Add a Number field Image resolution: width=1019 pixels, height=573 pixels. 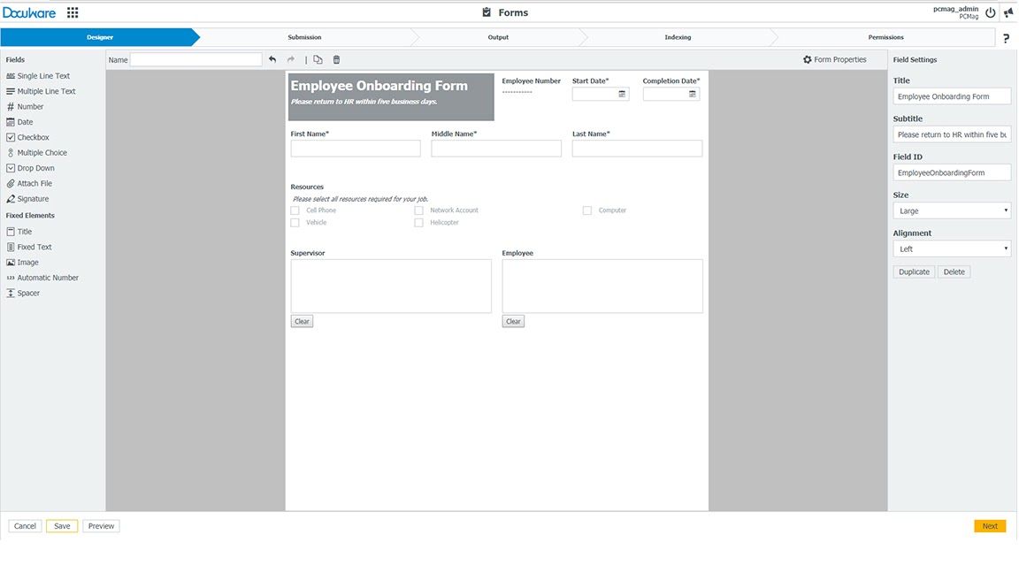point(25,106)
